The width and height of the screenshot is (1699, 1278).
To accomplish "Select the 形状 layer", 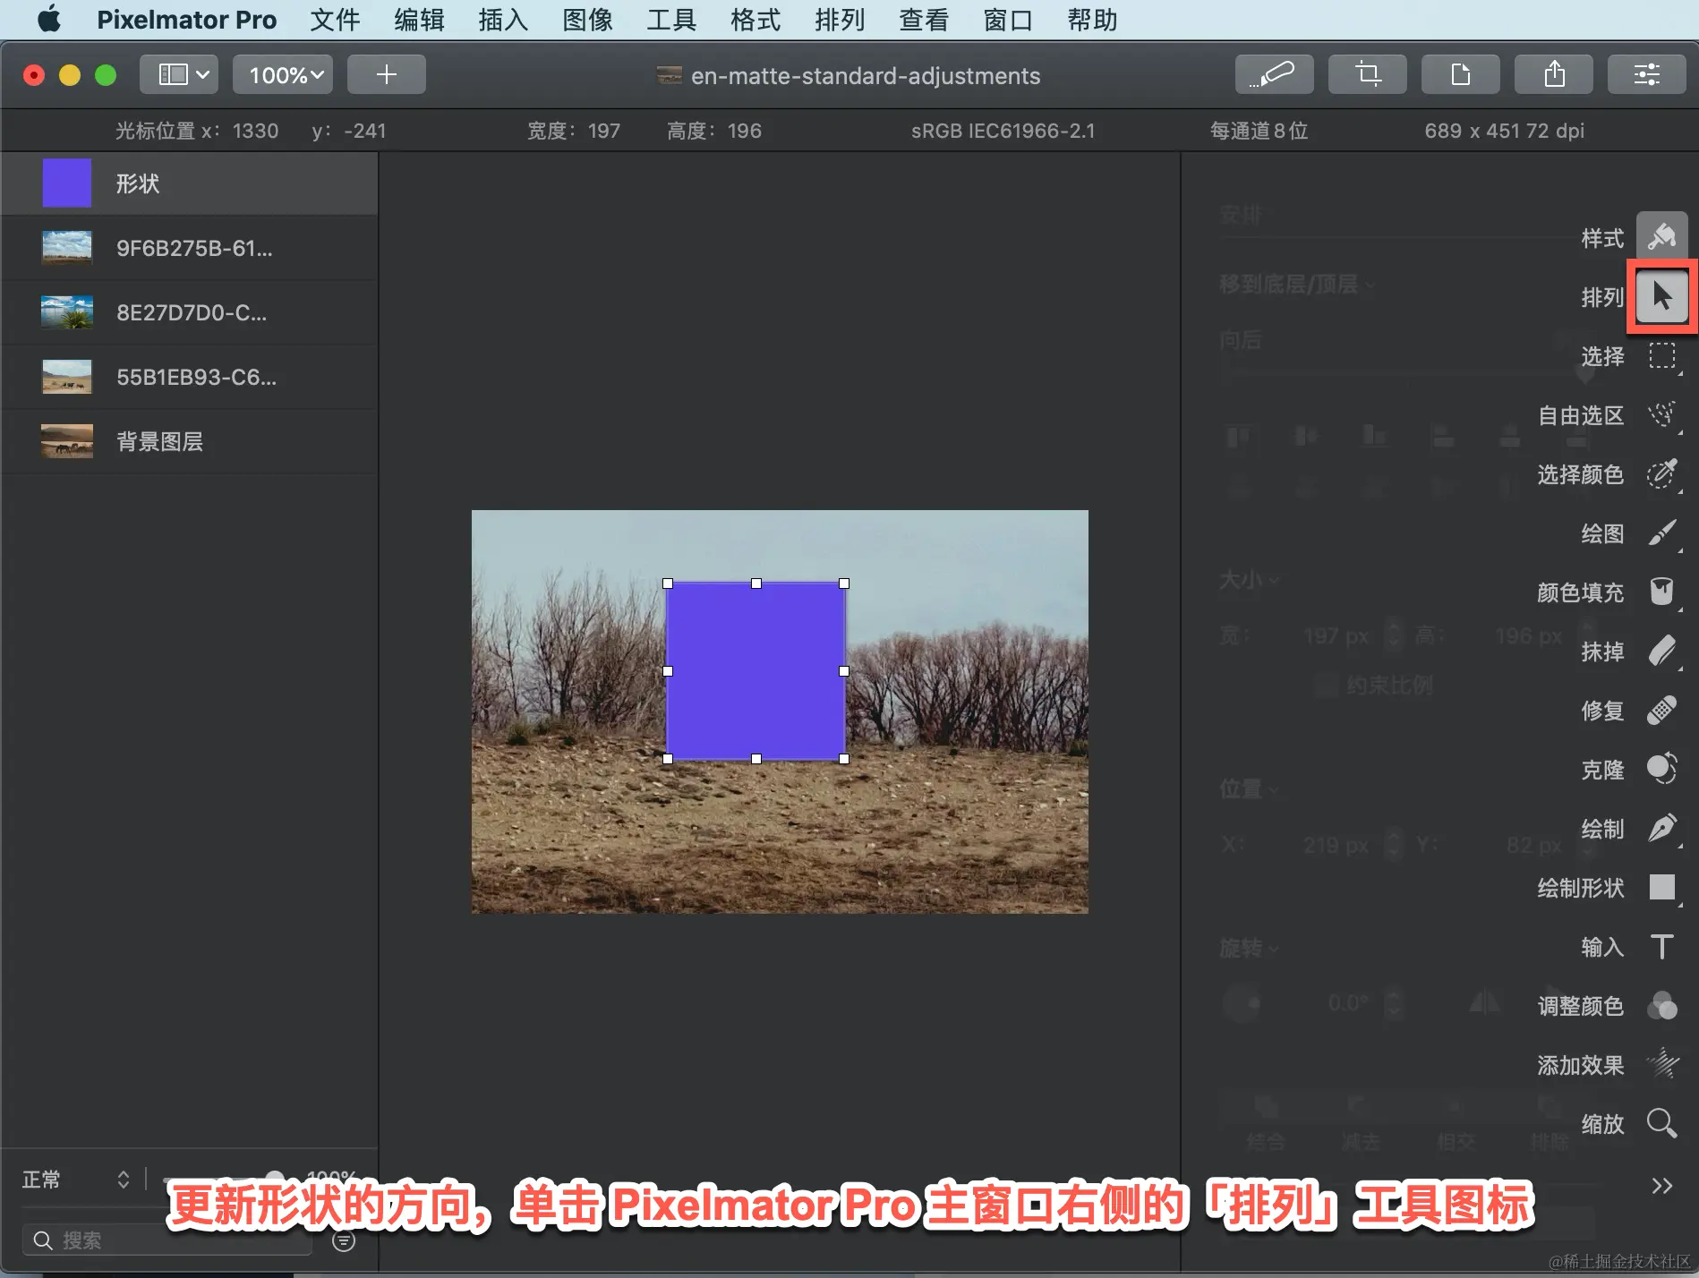I will (189, 183).
